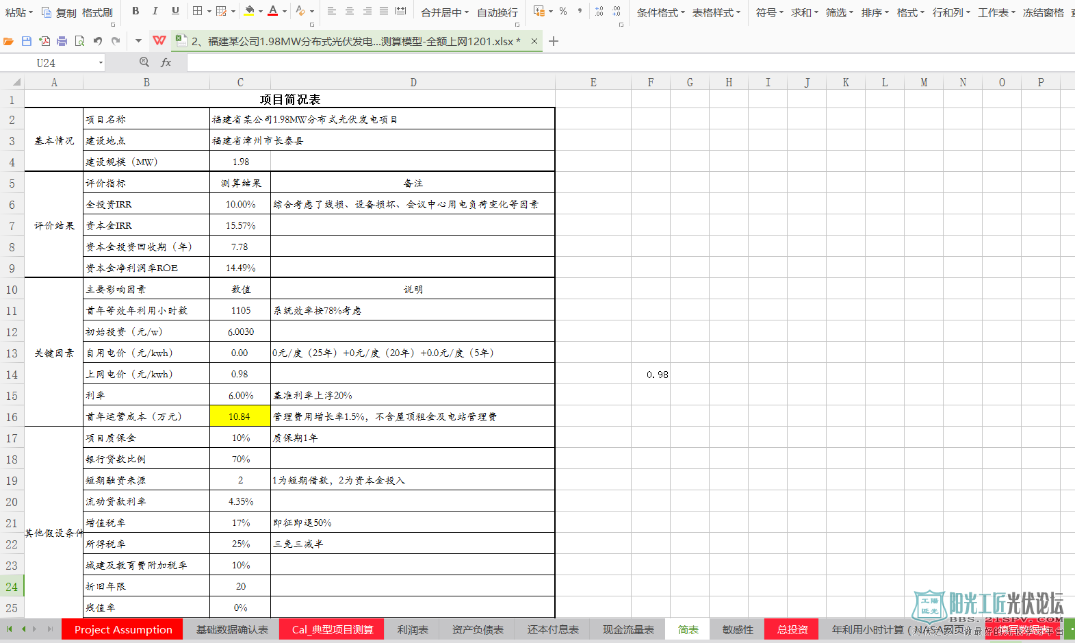Switch to 现金流量表 sheet tab
The image size is (1075, 643).
(628, 629)
